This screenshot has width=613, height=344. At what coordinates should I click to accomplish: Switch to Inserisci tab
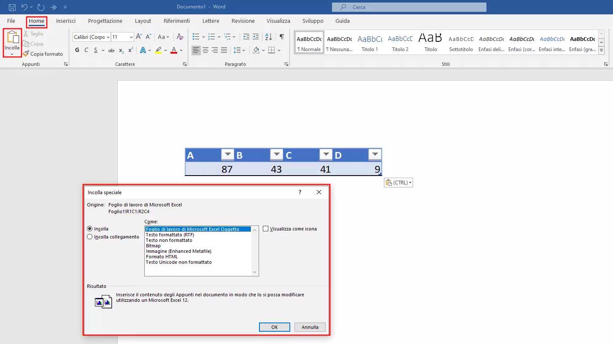(x=66, y=21)
